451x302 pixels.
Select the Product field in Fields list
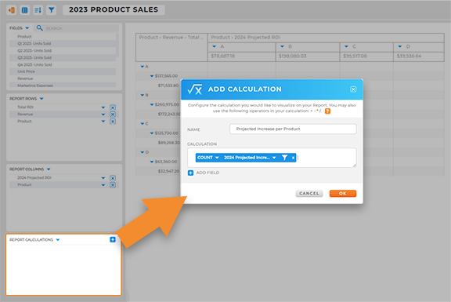pyautogui.click(x=63, y=37)
